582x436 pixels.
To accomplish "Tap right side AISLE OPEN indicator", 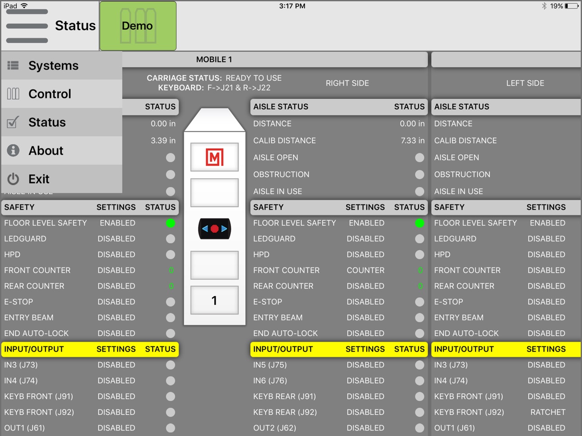I will (x=420, y=157).
